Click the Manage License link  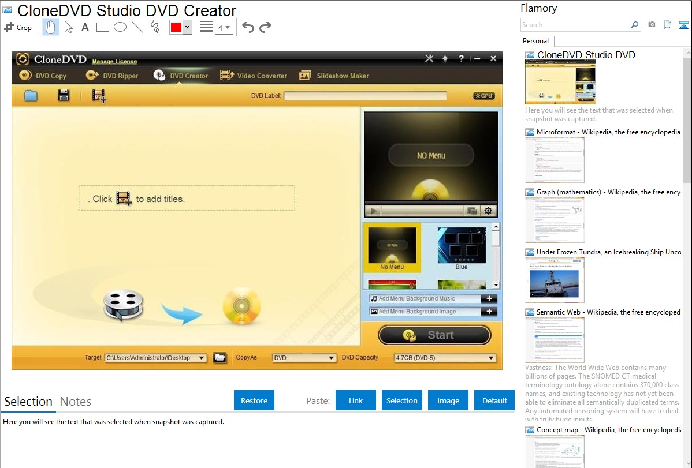click(114, 61)
